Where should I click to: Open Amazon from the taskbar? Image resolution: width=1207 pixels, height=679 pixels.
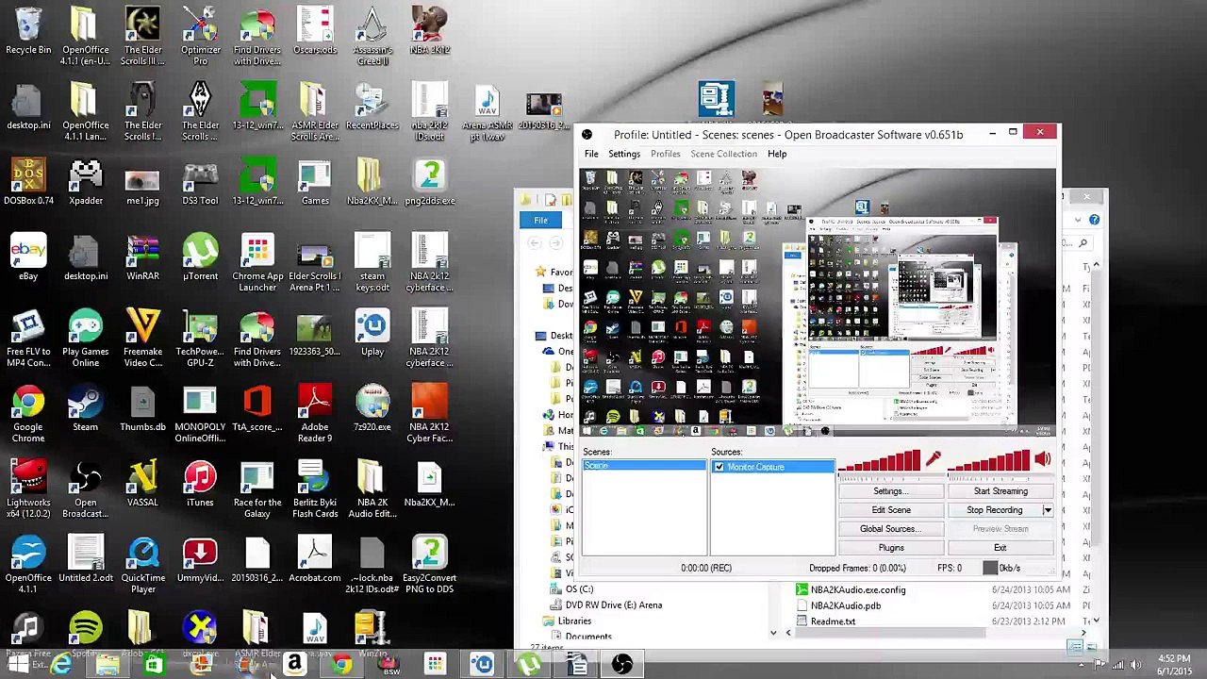pos(295,665)
